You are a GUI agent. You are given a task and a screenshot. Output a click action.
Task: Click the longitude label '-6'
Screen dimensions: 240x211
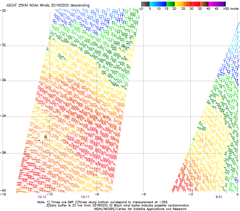pos(143,194)
